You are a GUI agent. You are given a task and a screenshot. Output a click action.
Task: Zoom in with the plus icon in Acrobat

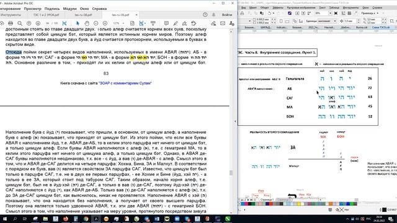tap(105, 24)
